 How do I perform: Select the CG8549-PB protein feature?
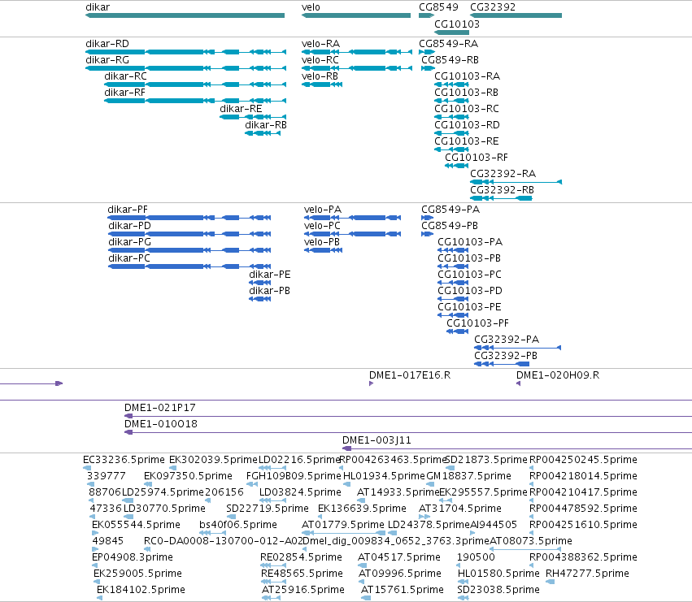coord(427,234)
